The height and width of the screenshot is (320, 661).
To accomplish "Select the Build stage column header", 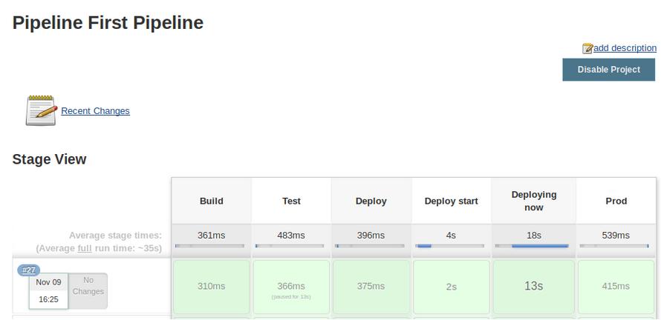I will (x=212, y=201).
